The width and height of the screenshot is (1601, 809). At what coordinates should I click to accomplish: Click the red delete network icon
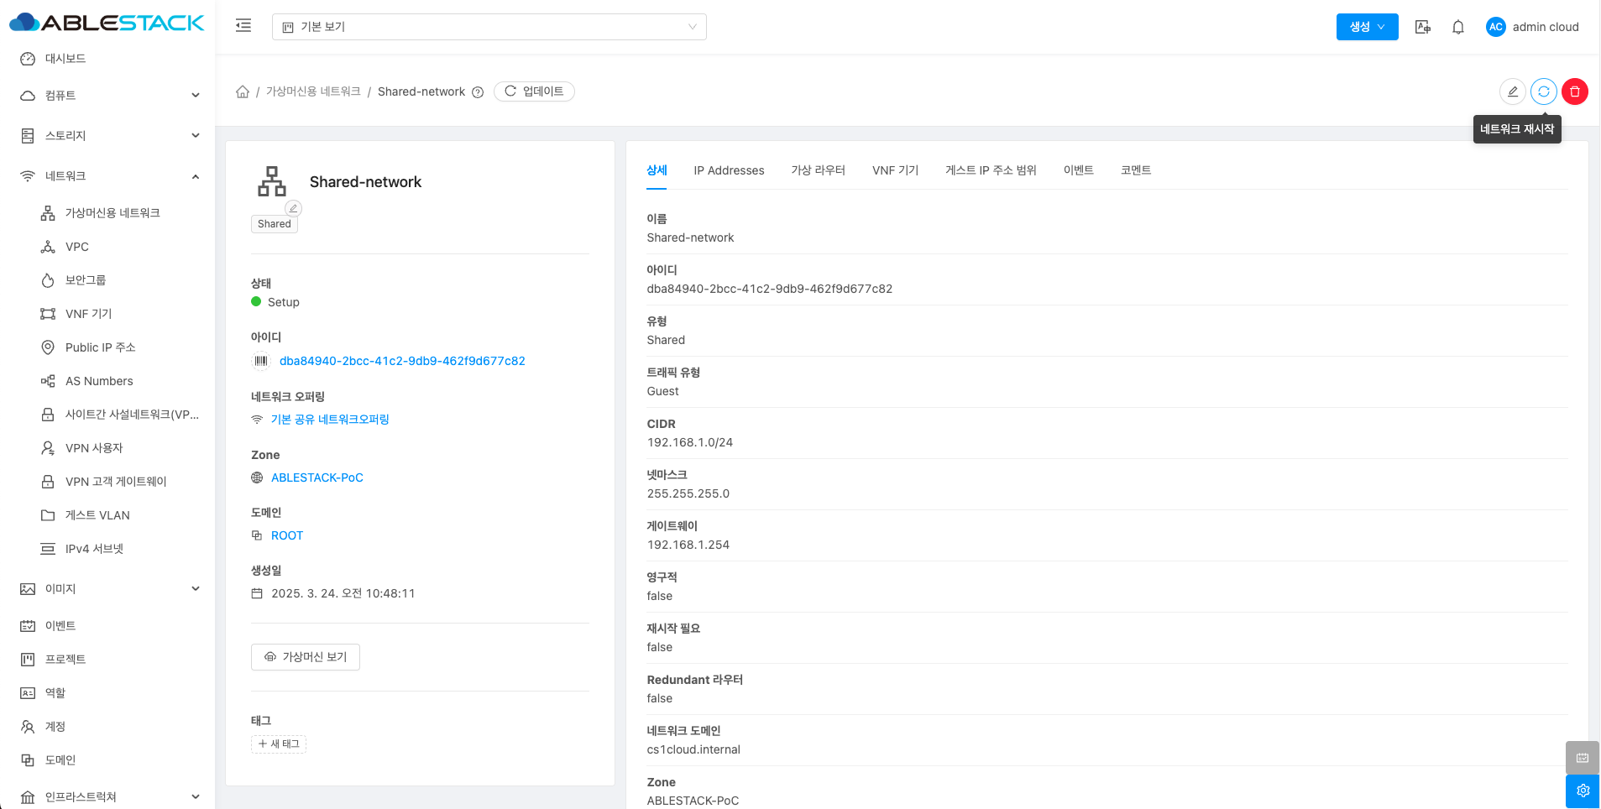tap(1574, 91)
